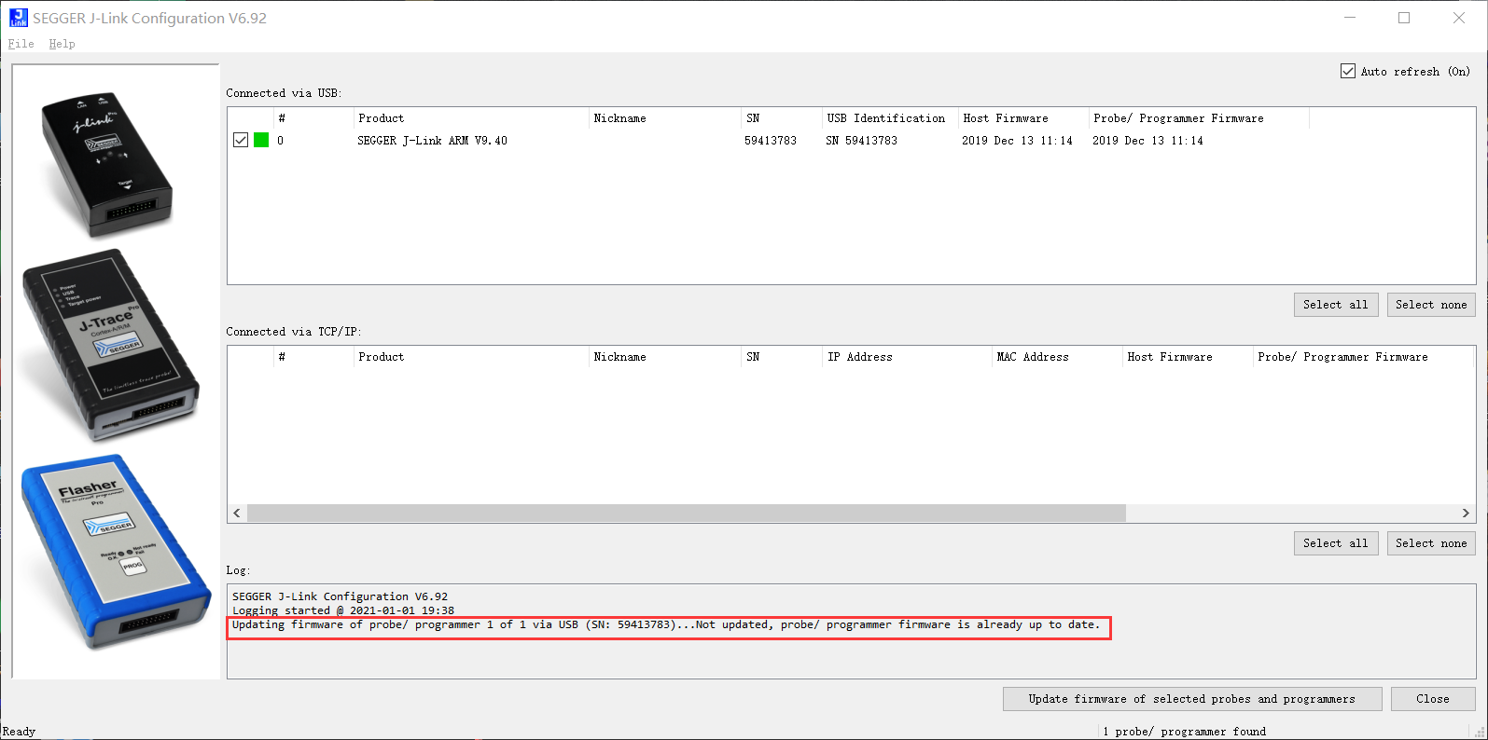Viewport: 1488px width, 740px height.
Task: Click the TCP/IP list Nickname column header
Action: point(664,357)
